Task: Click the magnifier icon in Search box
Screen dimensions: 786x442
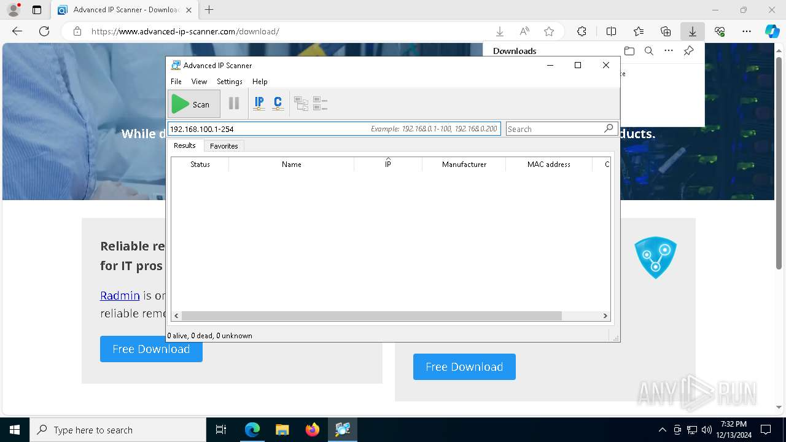Action: pos(609,128)
